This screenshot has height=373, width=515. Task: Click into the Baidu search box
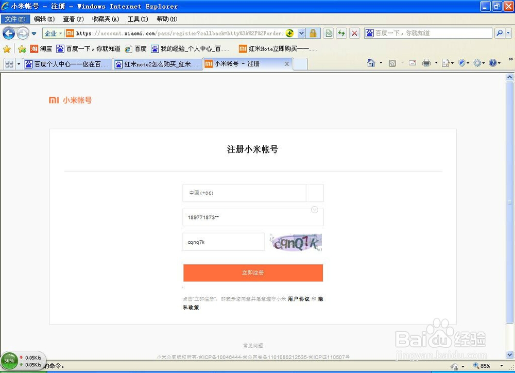coord(428,33)
